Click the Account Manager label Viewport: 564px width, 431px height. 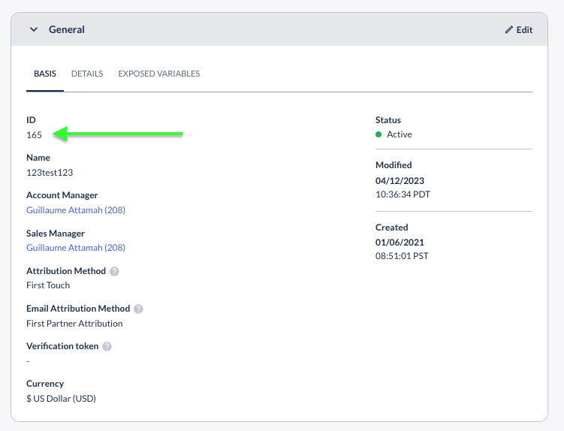[62, 195]
